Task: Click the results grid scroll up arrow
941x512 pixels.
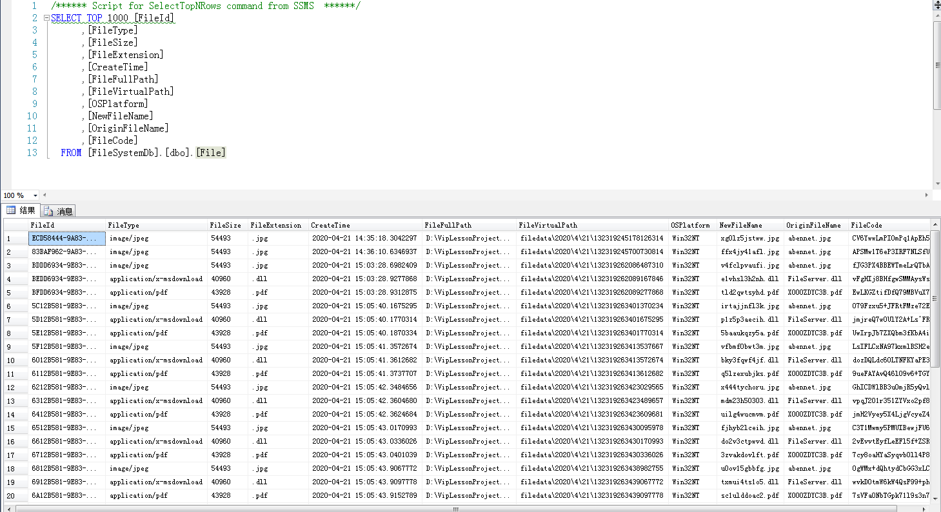Action: tap(936, 224)
